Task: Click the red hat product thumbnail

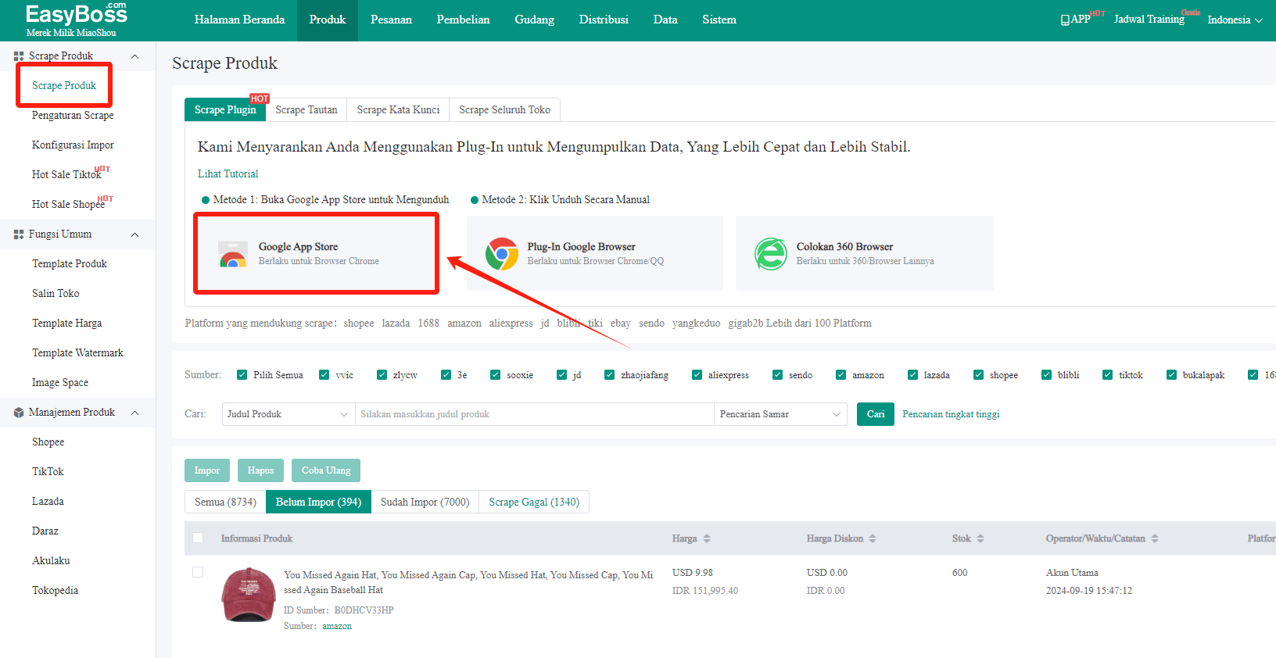Action: (249, 595)
